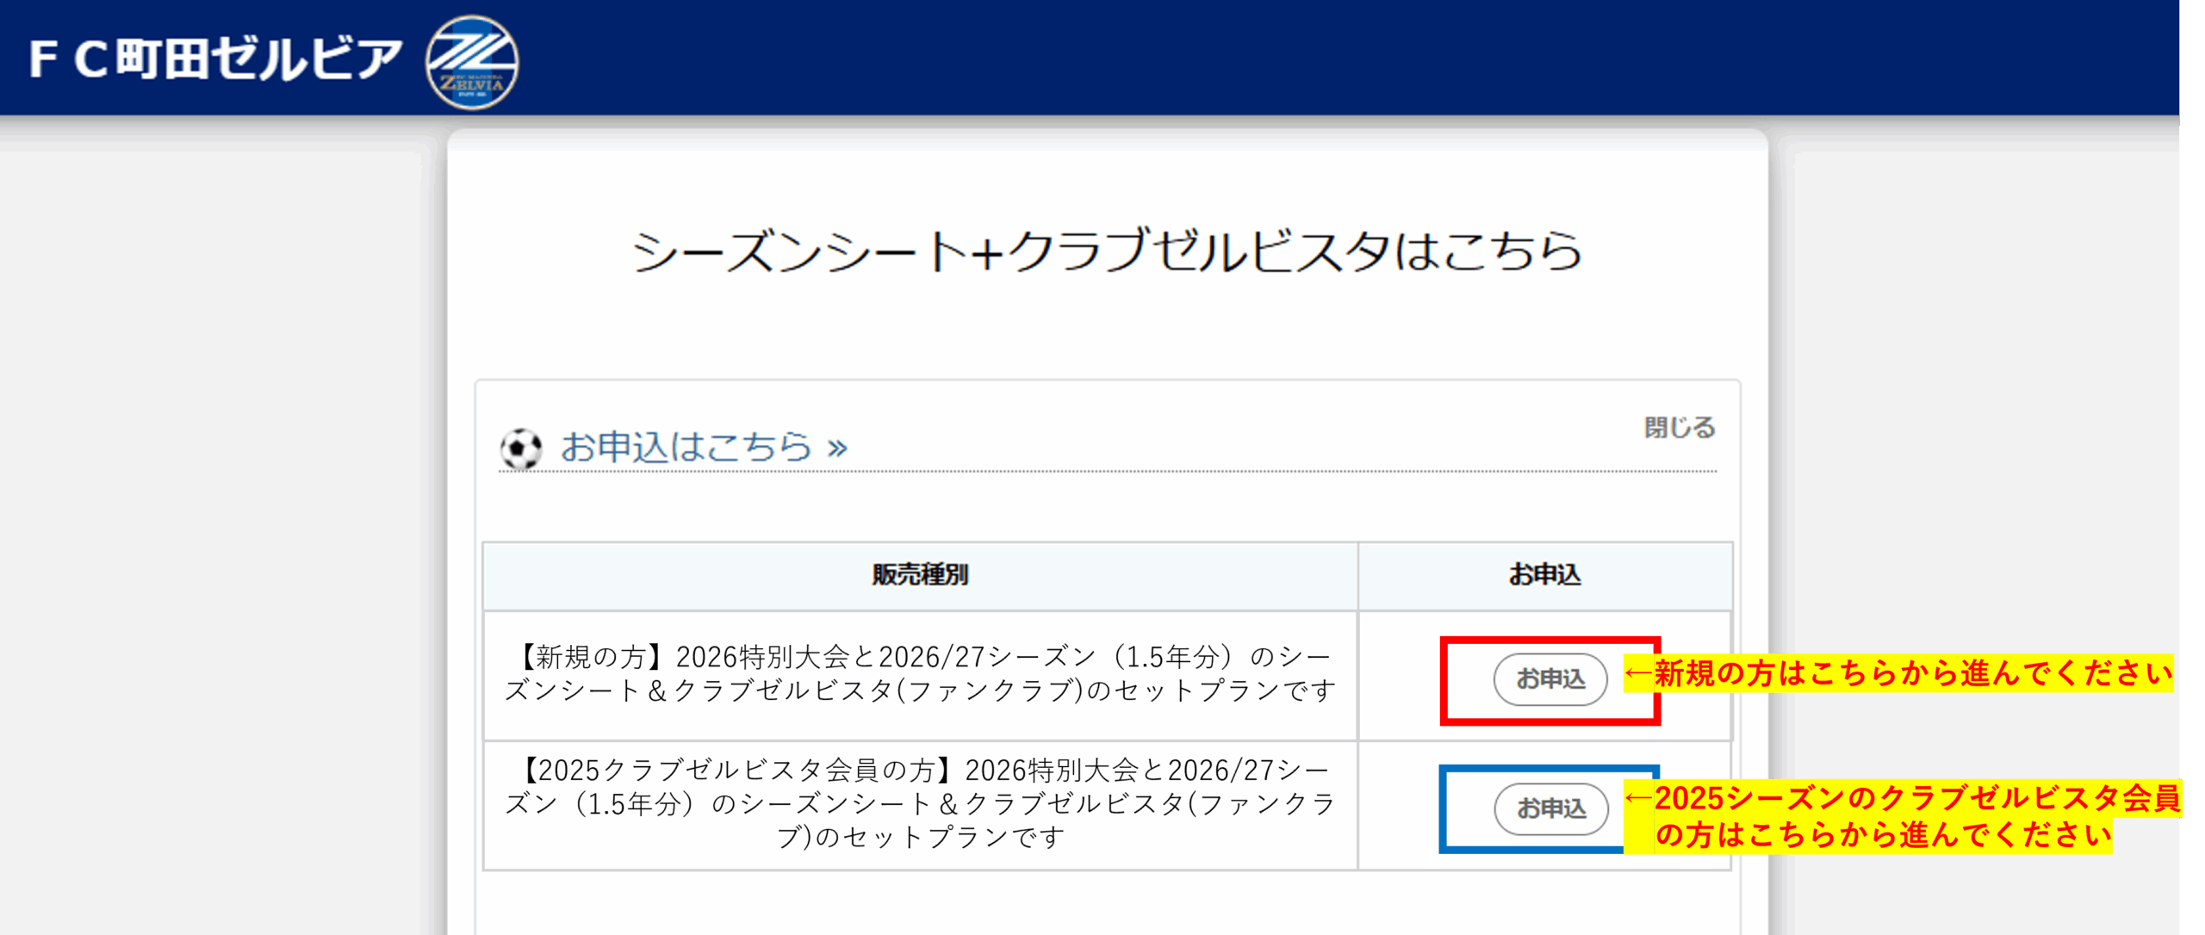Open the お申込はこちら » link
Viewport: 2205px width, 935px height.
pos(686,447)
